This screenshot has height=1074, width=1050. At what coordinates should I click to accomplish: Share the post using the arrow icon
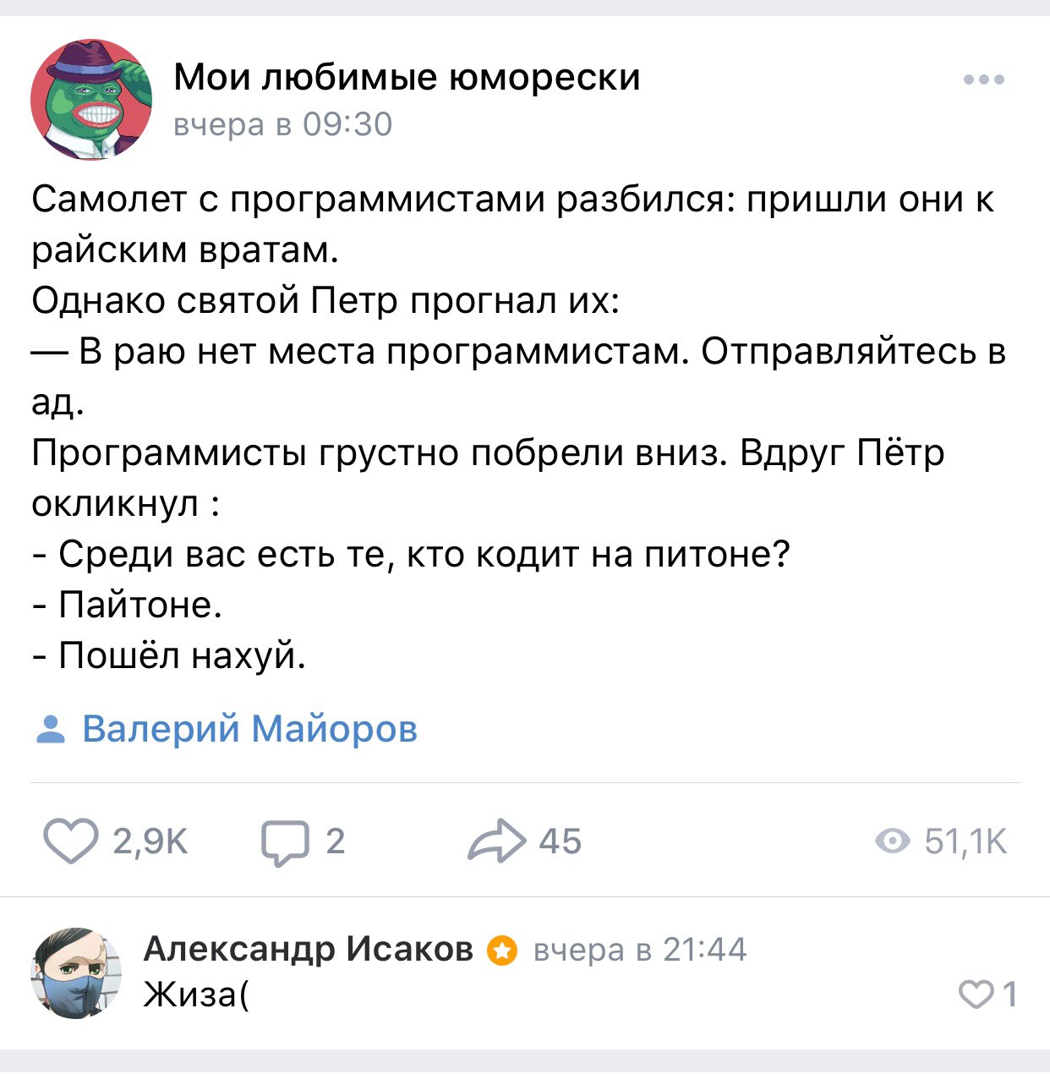(496, 841)
